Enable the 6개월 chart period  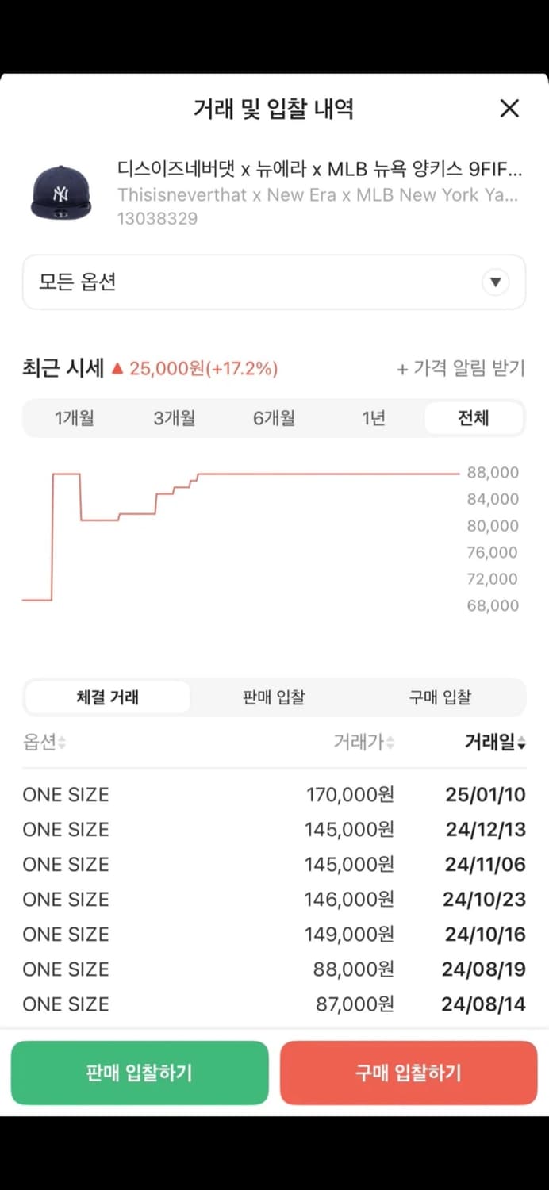pos(274,420)
